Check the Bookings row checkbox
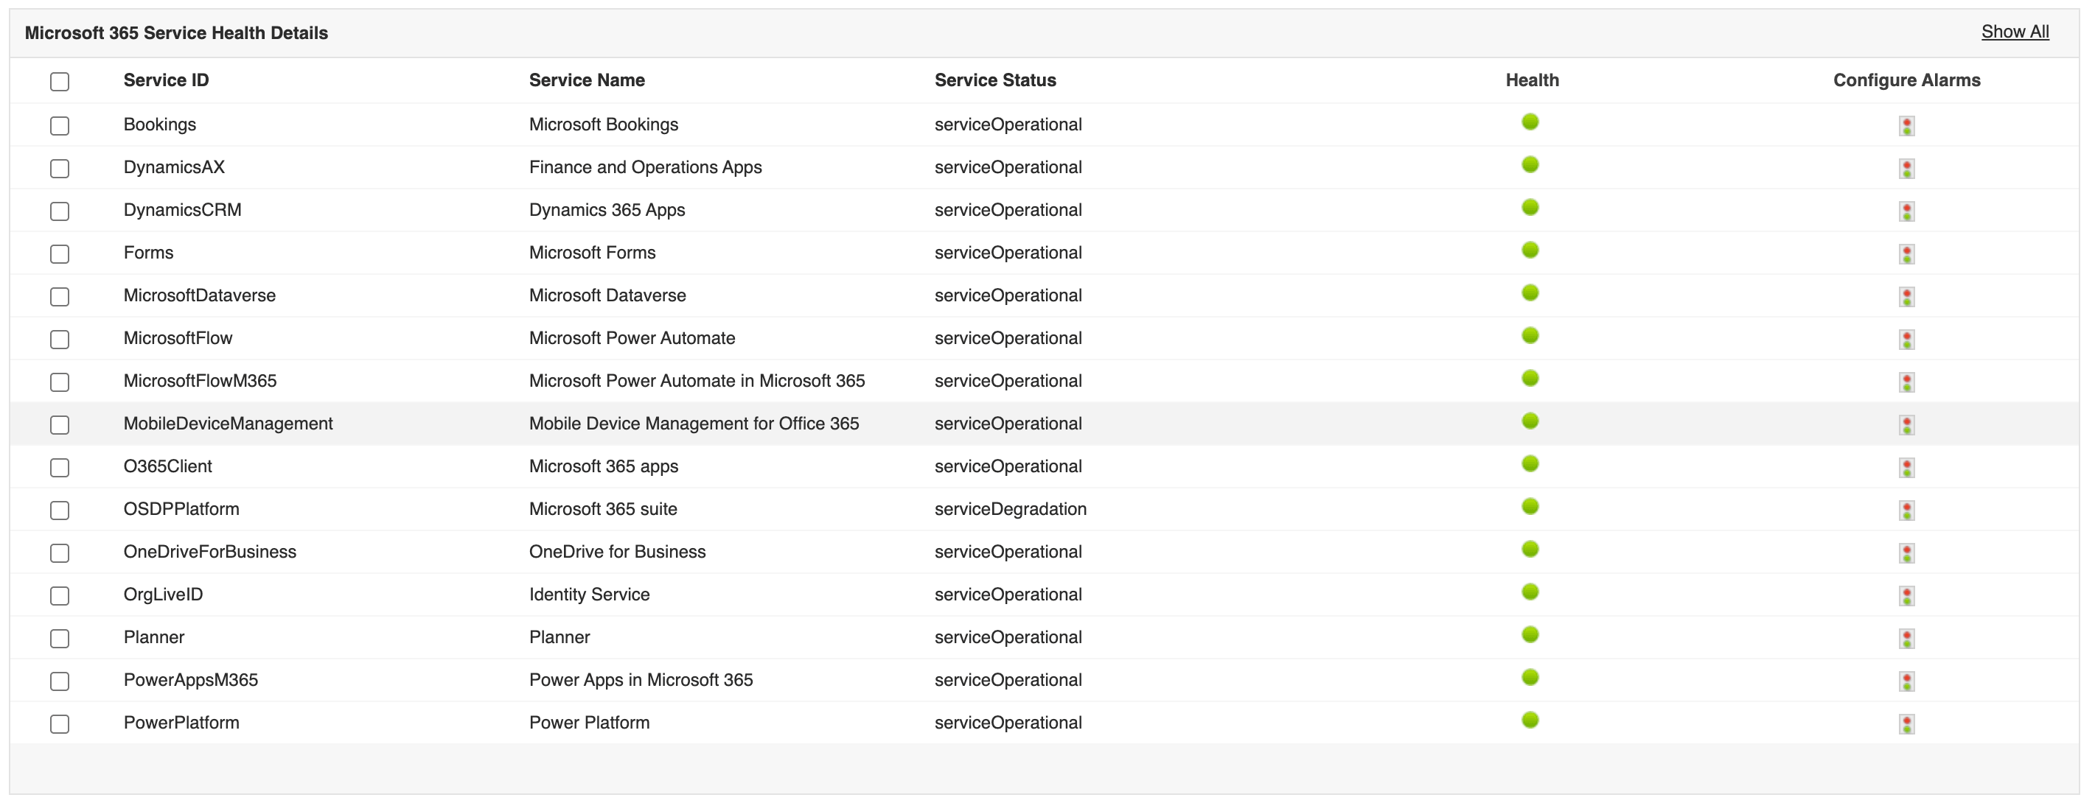 [x=60, y=125]
